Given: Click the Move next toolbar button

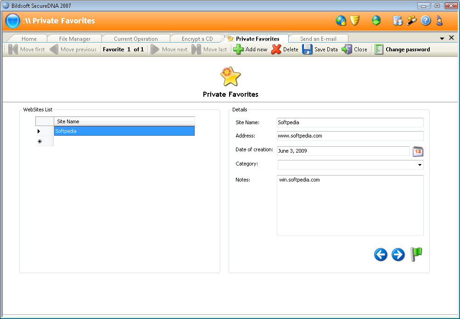Looking at the screenshot, I should [x=169, y=49].
